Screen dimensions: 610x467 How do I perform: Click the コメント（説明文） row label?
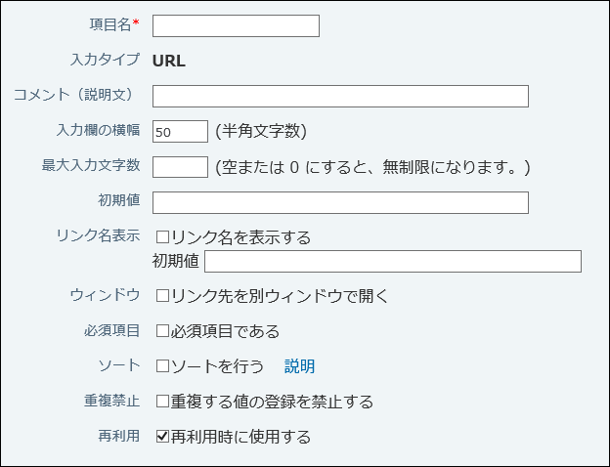[x=76, y=95]
